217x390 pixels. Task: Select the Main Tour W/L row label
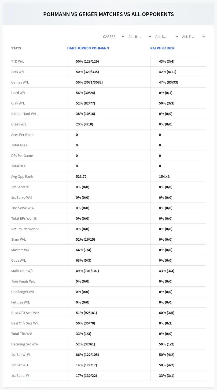22,271
